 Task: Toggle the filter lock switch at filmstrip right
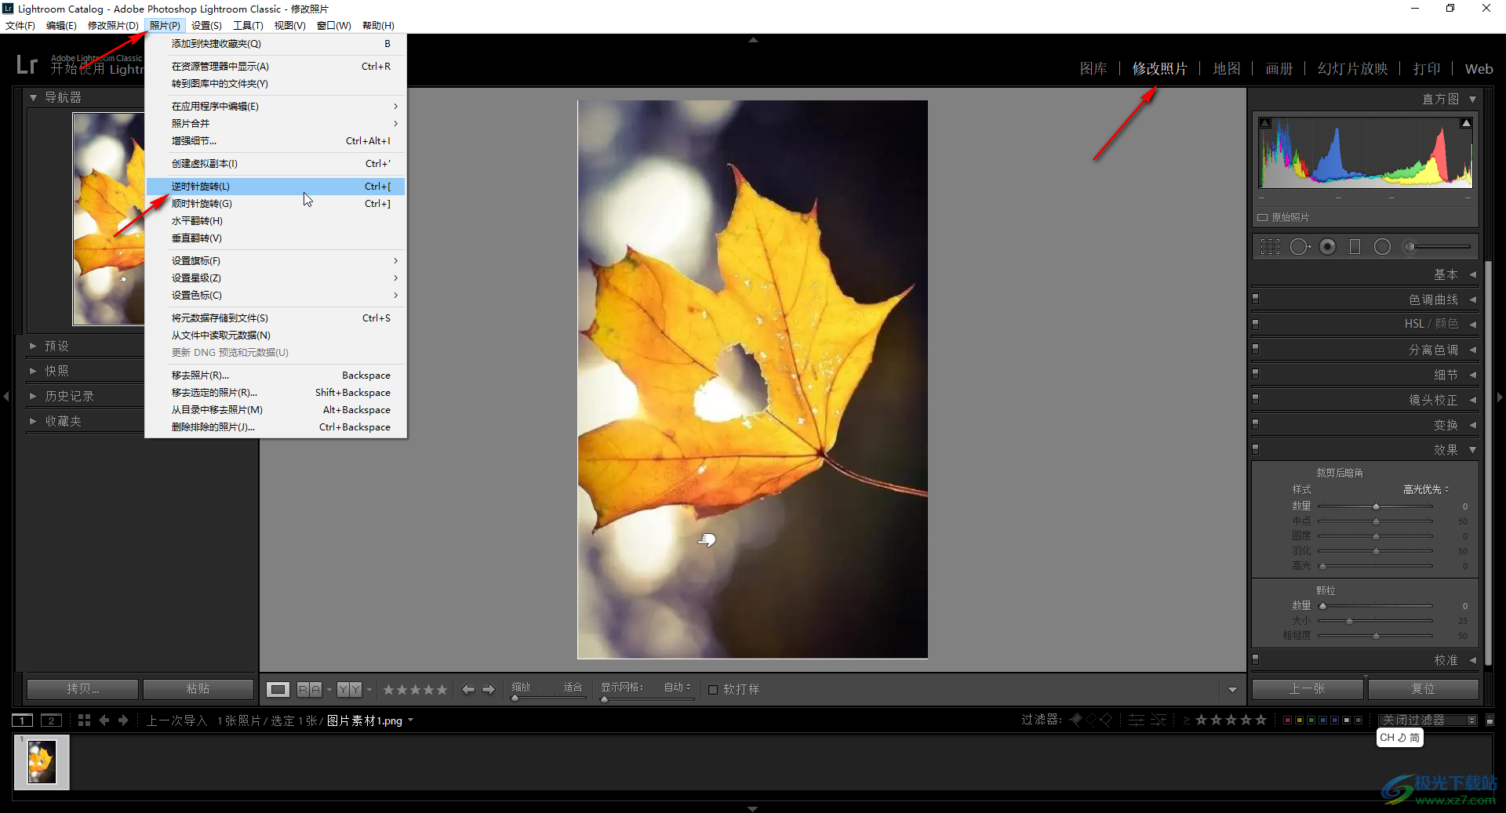click(1490, 720)
